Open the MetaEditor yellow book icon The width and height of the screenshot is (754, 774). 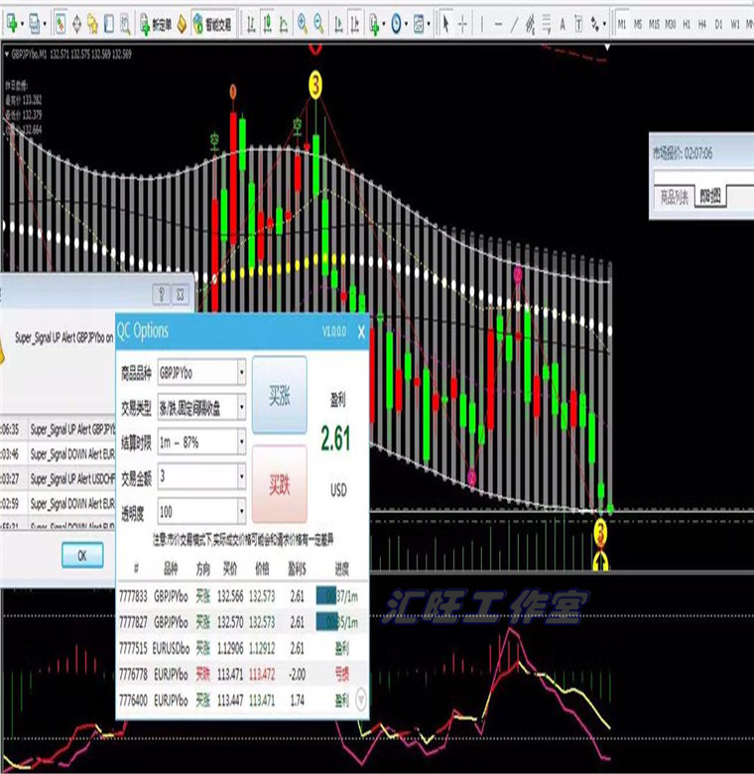(183, 24)
